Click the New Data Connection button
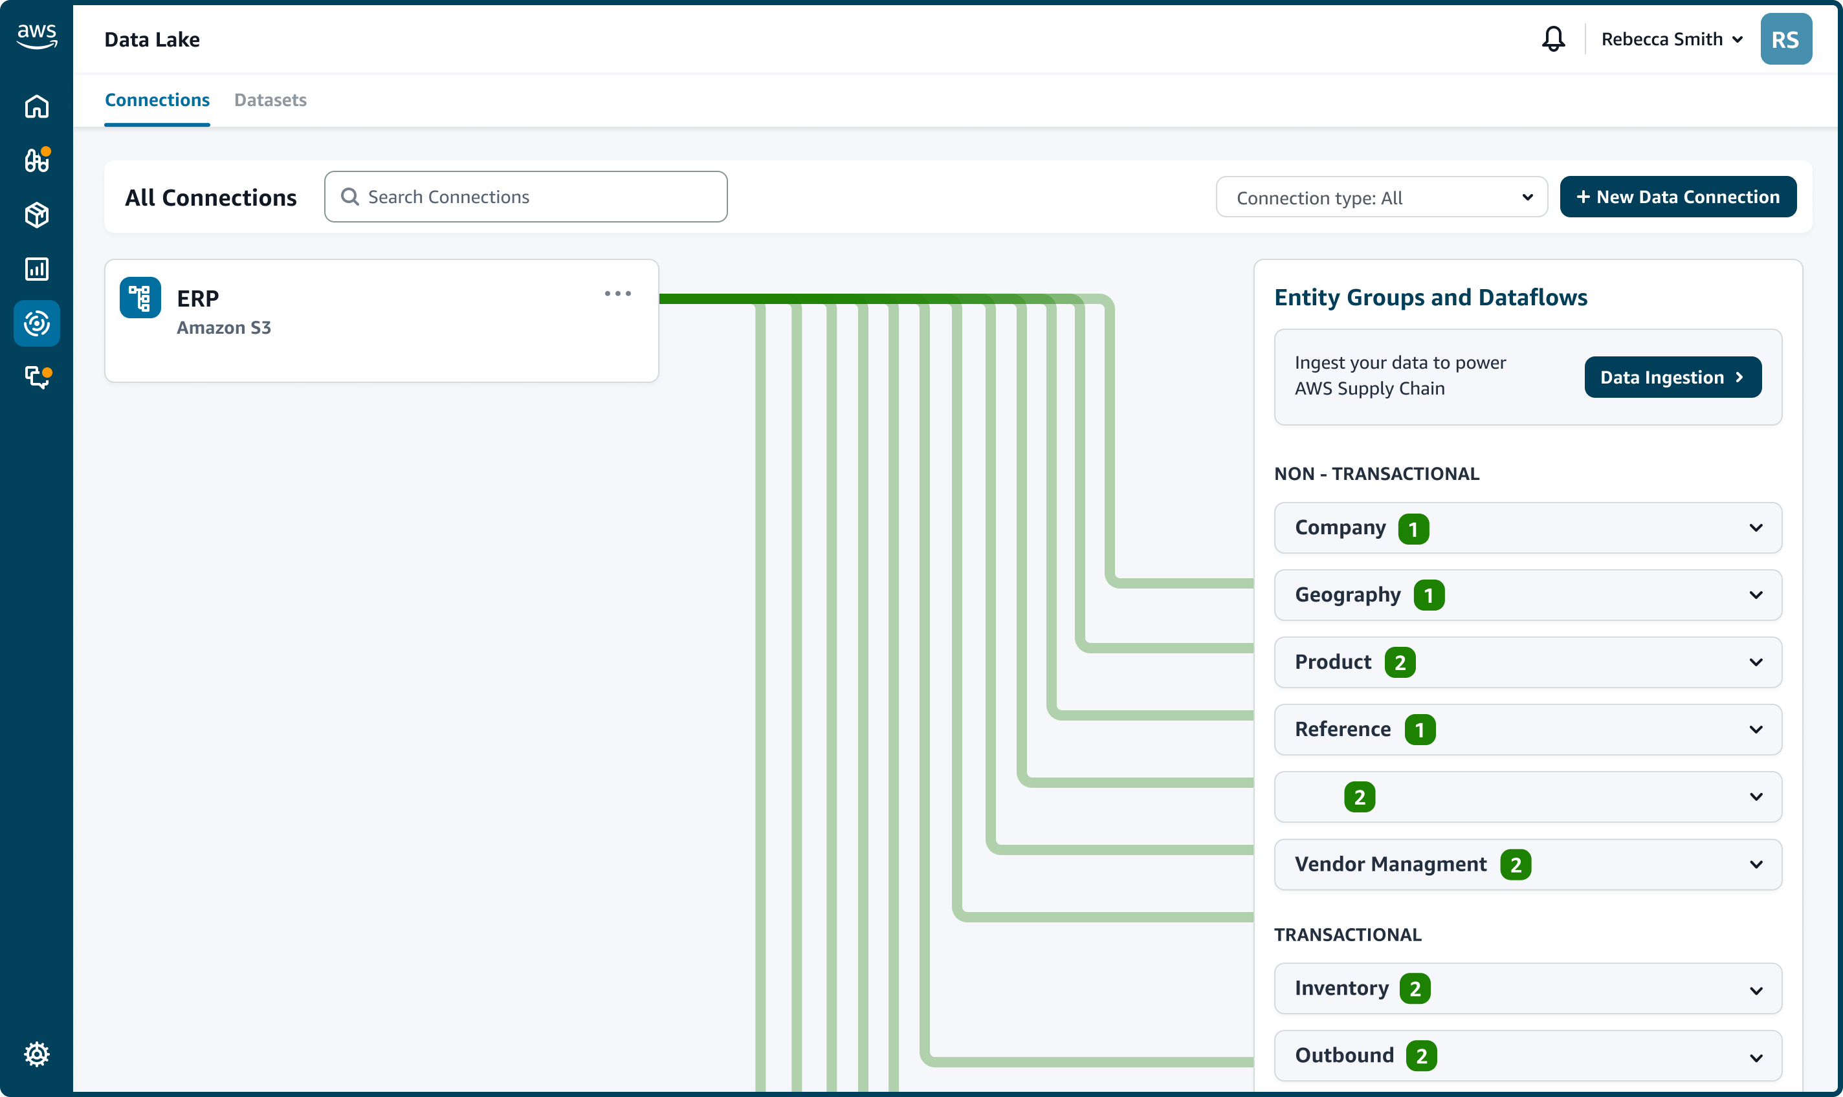The height and width of the screenshot is (1097, 1843). tap(1679, 196)
